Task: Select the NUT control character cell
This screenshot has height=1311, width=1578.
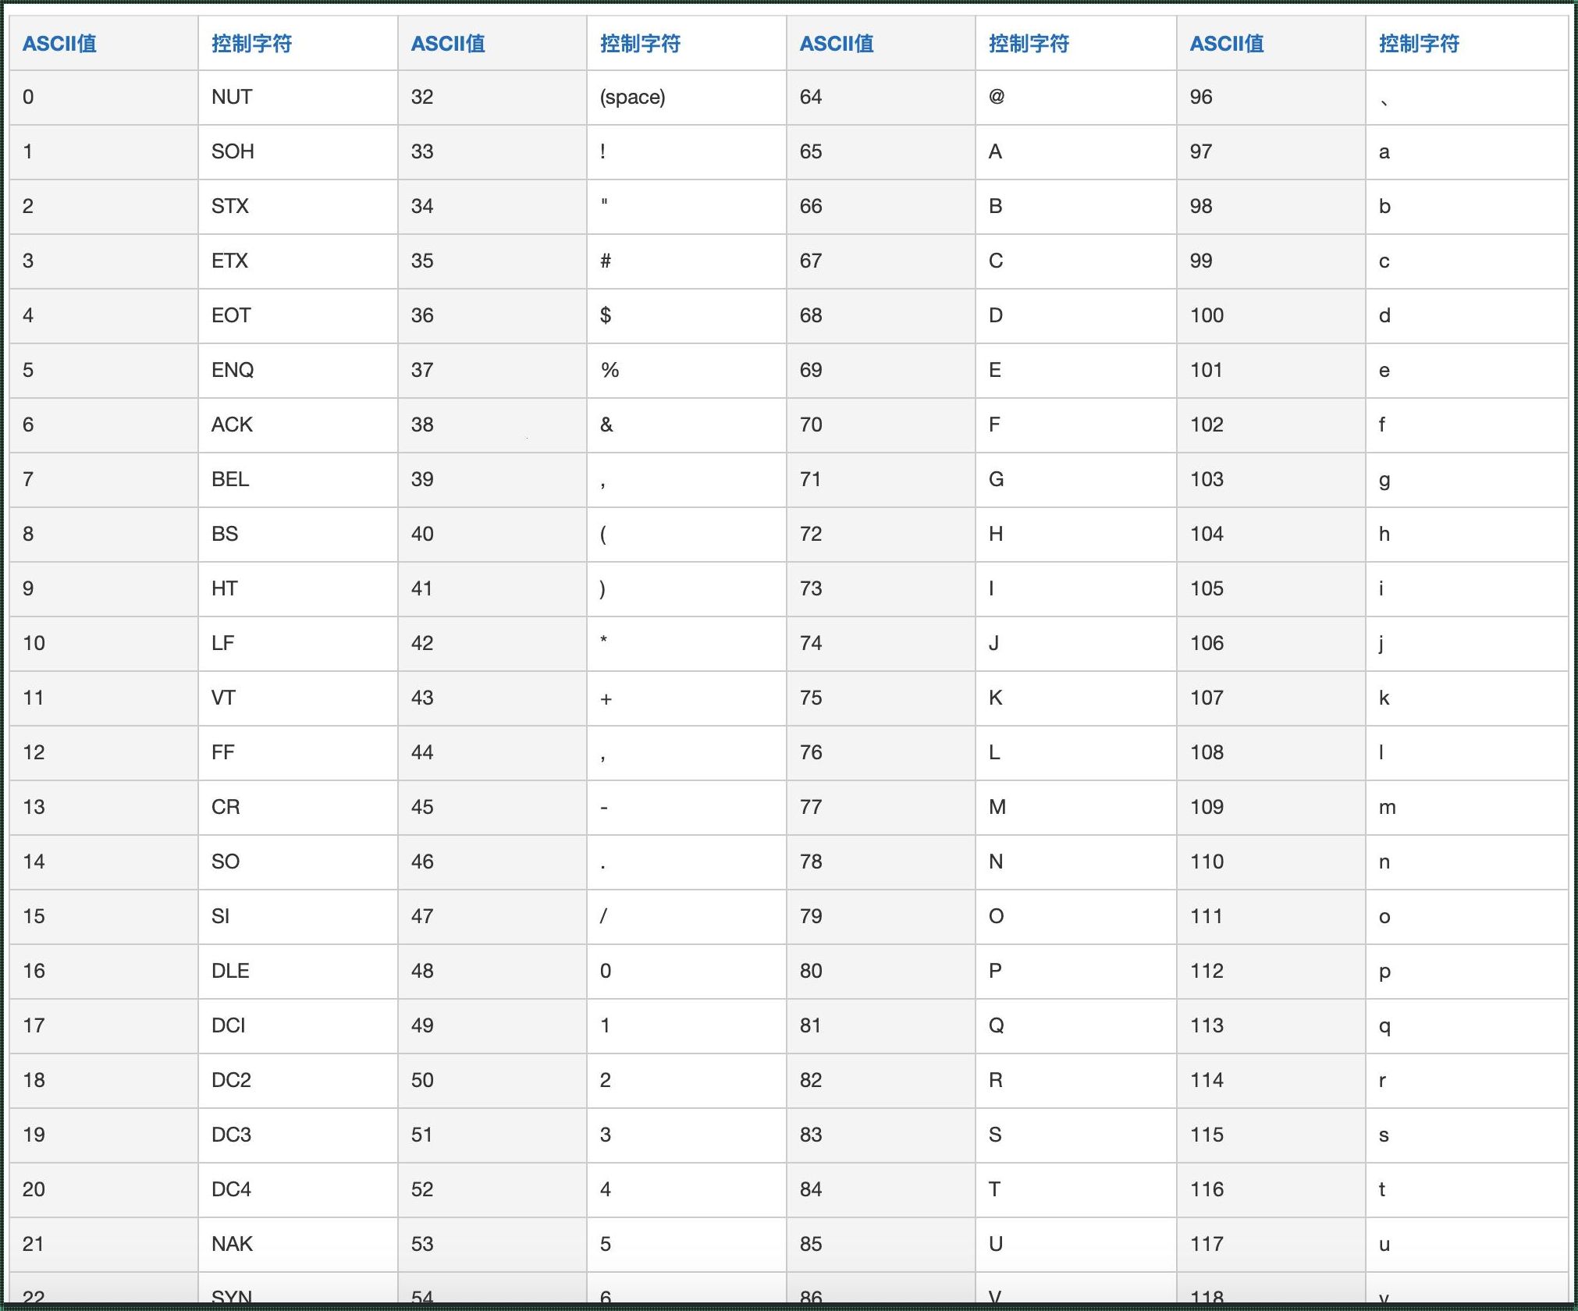Action: 298,98
